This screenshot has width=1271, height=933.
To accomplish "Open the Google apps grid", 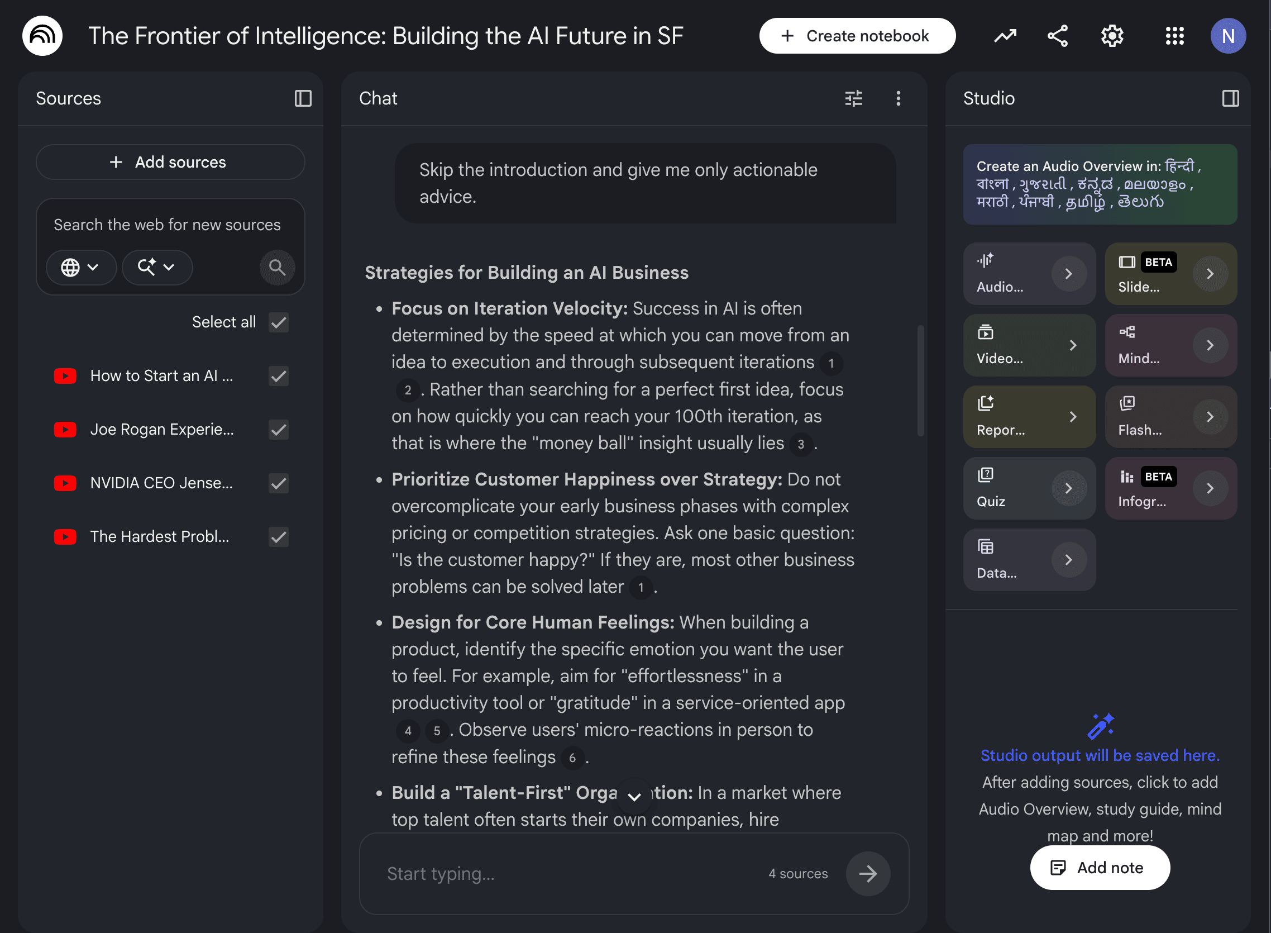I will (x=1174, y=36).
